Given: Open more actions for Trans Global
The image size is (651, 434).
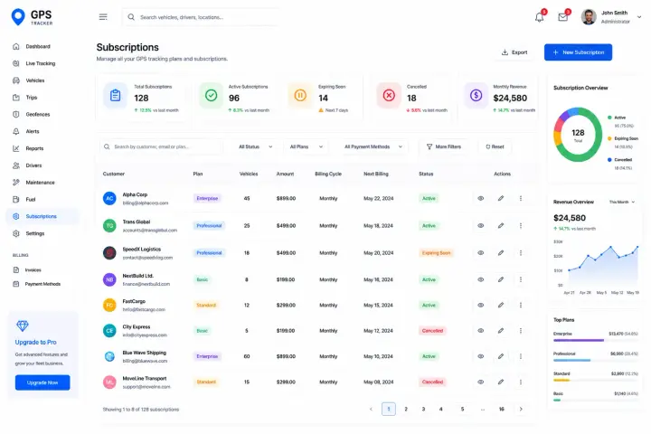Looking at the screenshot, I should pos(521,226).
